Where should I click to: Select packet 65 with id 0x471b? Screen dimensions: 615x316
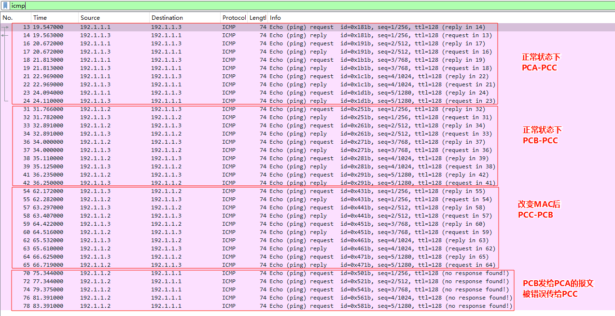[241, 265]
